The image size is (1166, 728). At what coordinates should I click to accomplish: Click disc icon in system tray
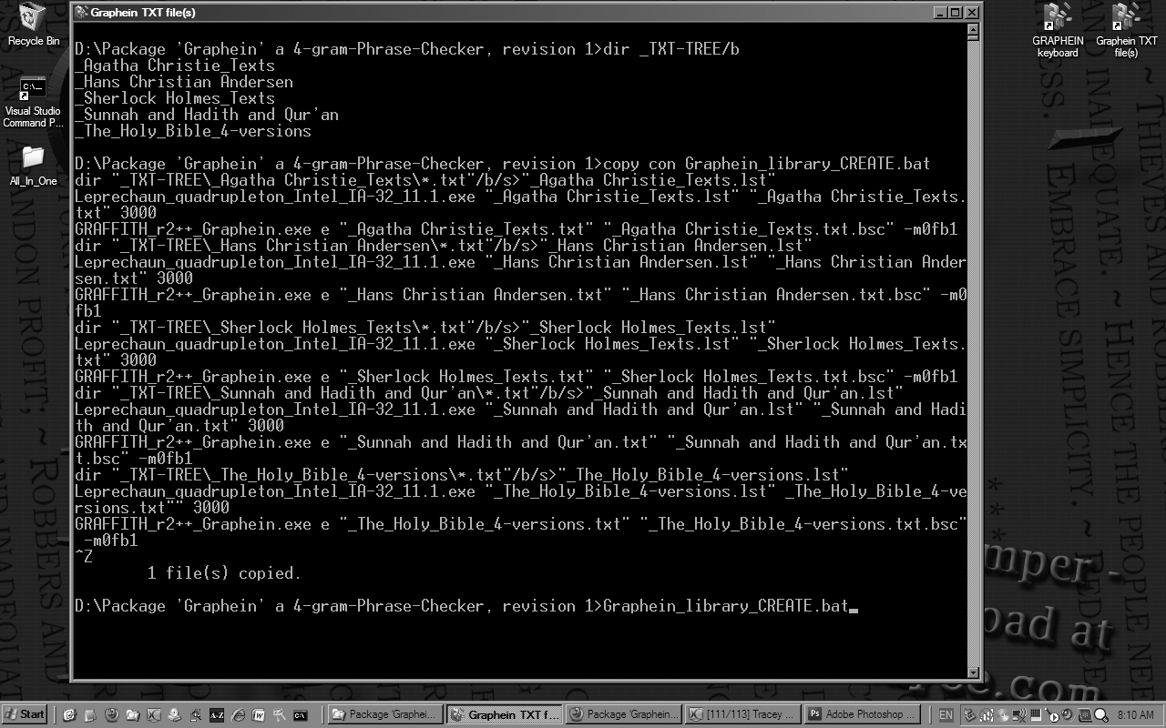pyautogui.click(x=1002, y=715)
